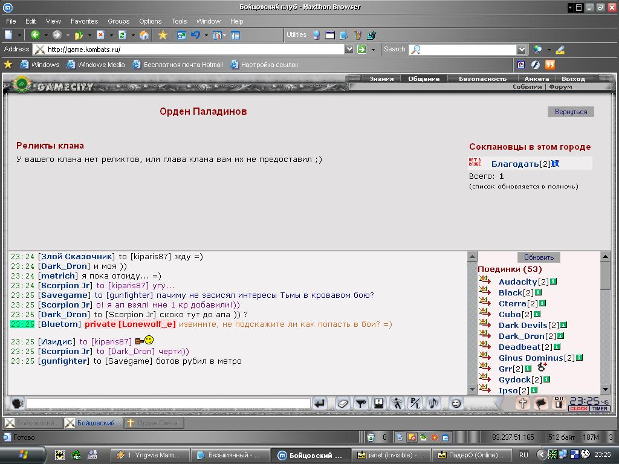Open the Форум link
This screenshot has height=464, width=619.
560,87
